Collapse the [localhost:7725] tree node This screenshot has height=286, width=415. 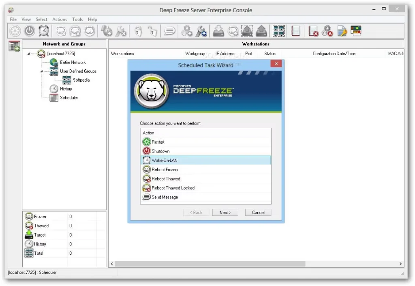pyautogui.click(x=29, y=54)
